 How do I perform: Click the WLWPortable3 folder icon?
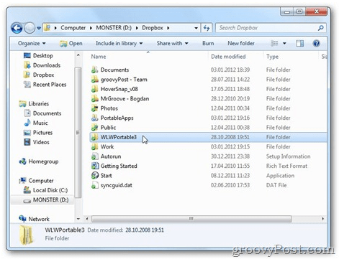pyautogui.click(x=95, y=137)
